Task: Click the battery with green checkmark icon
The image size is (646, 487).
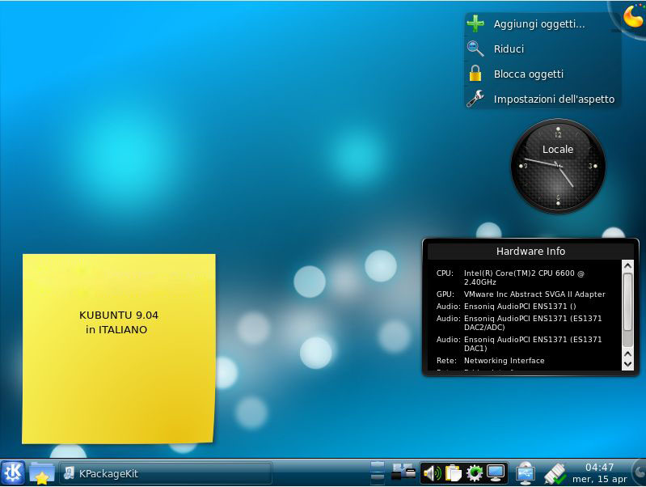Action: click(555, 473)
